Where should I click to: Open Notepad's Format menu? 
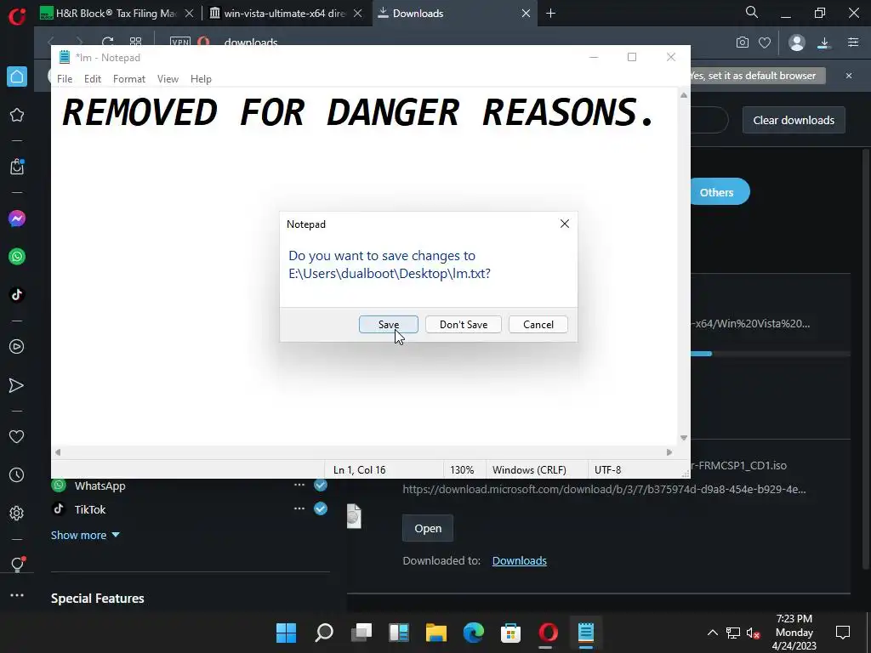point(129,79)
